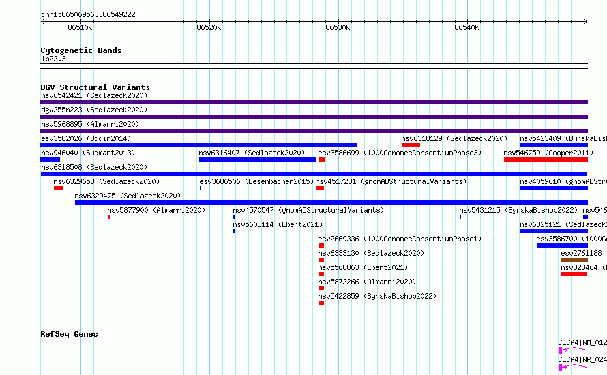Click esv2669336 (1000GenomesConsortiumPhase1) label
The image size is (607, 375).
[400, 239]
